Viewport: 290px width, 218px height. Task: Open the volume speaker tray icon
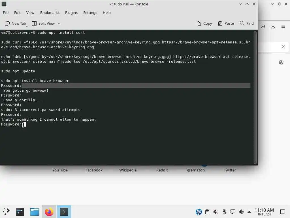tap(241, 212)
